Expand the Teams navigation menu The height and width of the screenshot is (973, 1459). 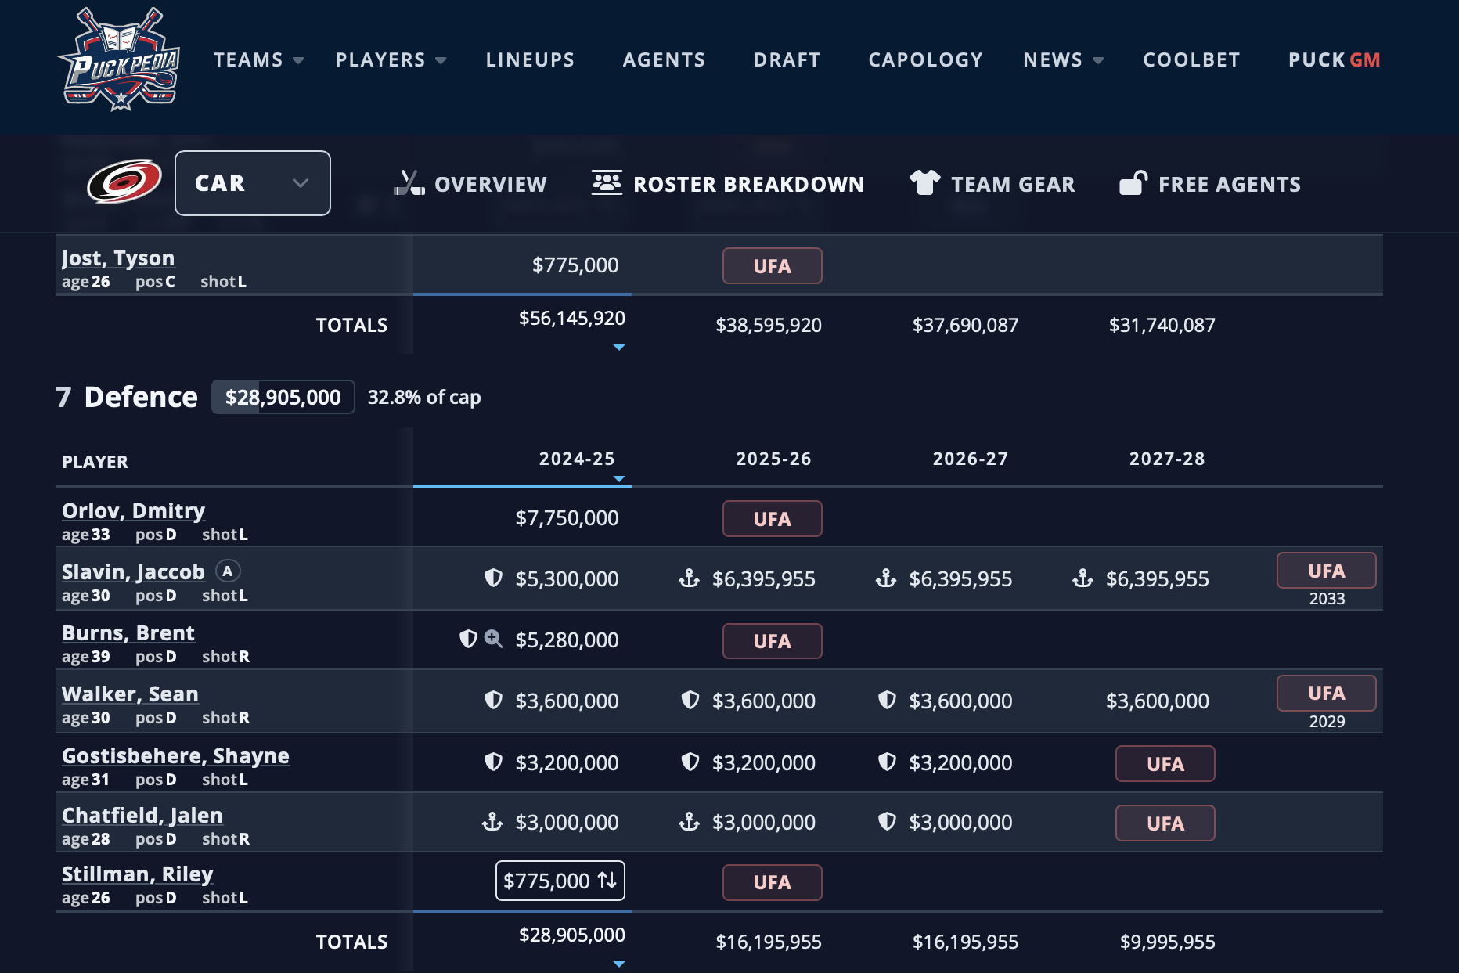258,60
